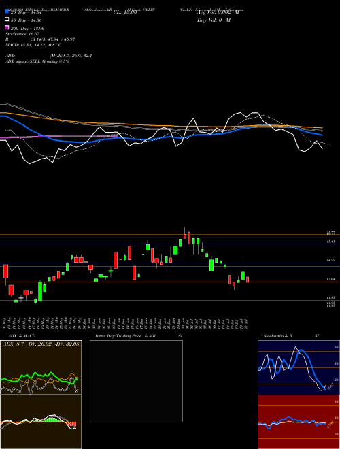Click the white 50 Day legend swatch

point(7,20)
